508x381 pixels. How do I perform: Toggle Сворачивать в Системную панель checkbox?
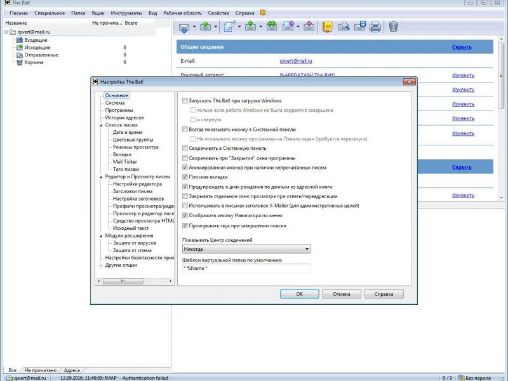point(185,149)
